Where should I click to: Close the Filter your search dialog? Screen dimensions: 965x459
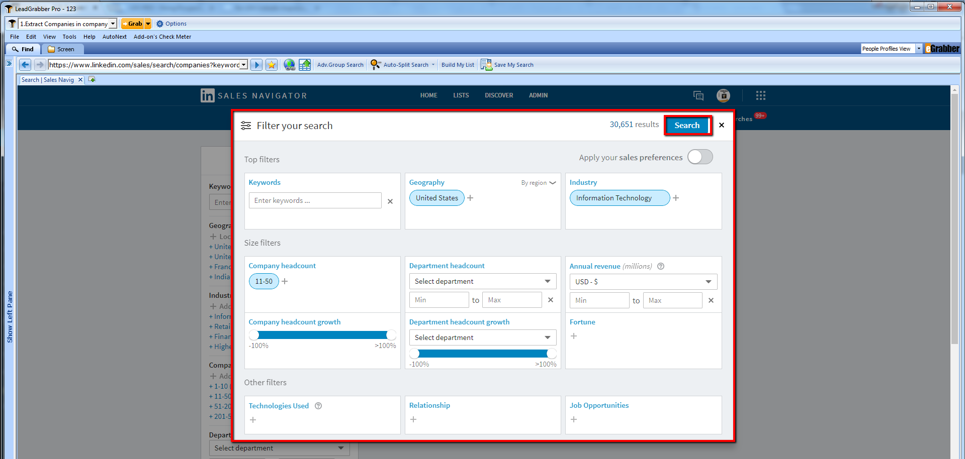(722, 125)
